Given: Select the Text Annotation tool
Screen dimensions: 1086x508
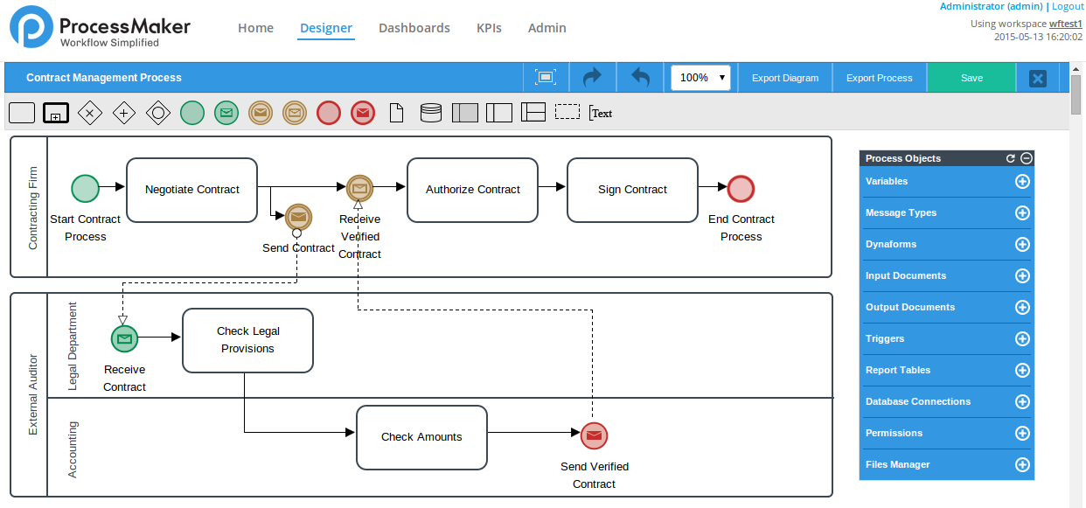Looking at the screenshot, I should coord(602,113).
